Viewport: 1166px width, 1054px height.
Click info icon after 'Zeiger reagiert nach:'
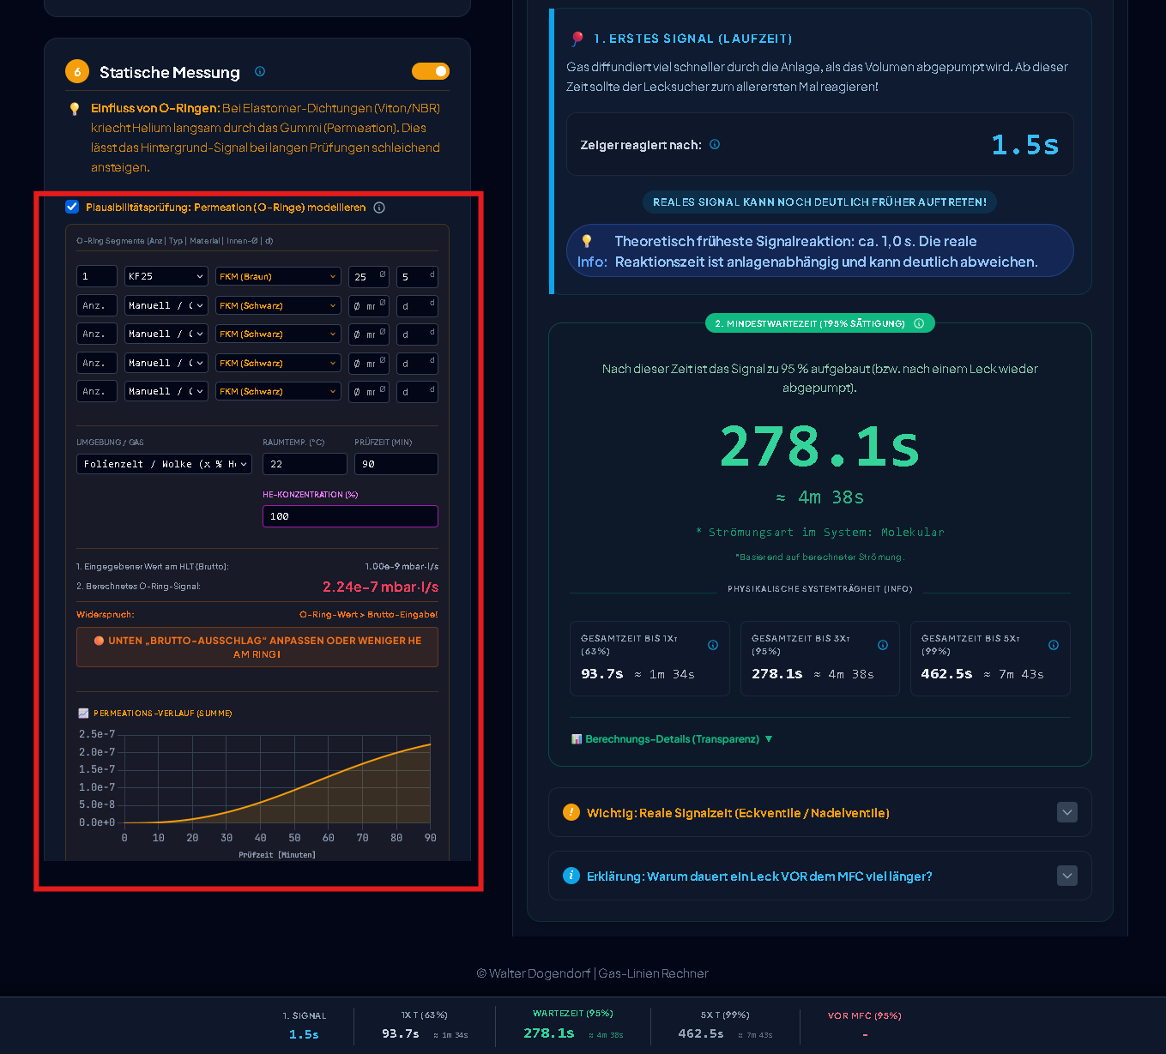coord(715,145)
